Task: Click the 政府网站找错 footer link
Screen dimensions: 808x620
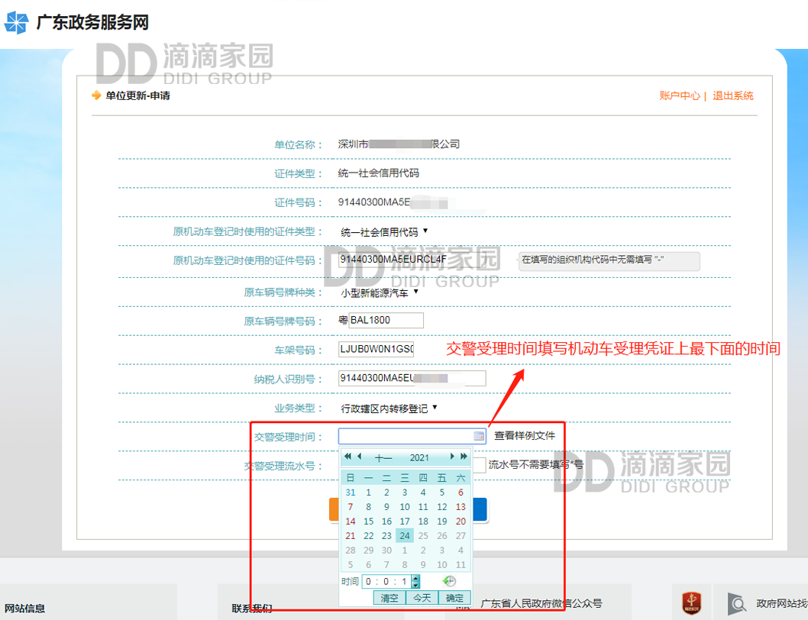Action: (x=782, y=603)
